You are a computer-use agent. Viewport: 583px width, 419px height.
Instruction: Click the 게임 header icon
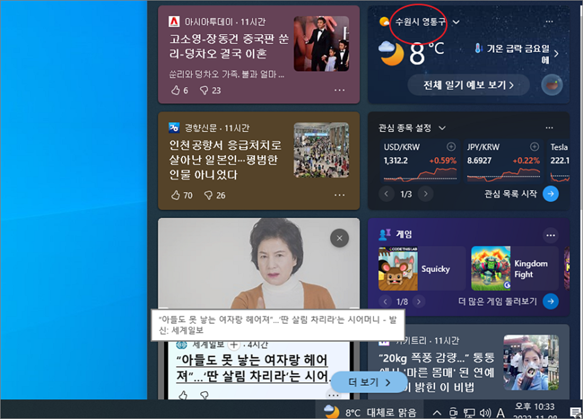[x=385, y=234]
